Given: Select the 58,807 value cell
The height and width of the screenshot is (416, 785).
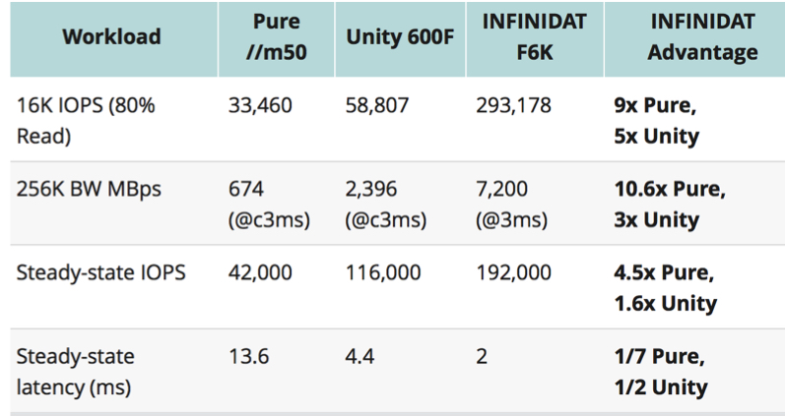Looking at the screenshot, I should coord(380,106).
